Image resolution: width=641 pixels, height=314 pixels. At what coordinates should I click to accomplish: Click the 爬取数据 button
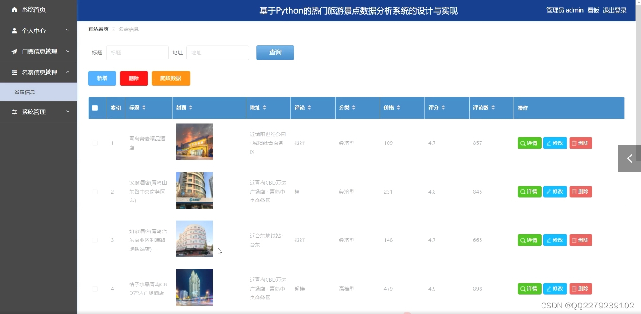click(170, 78)
